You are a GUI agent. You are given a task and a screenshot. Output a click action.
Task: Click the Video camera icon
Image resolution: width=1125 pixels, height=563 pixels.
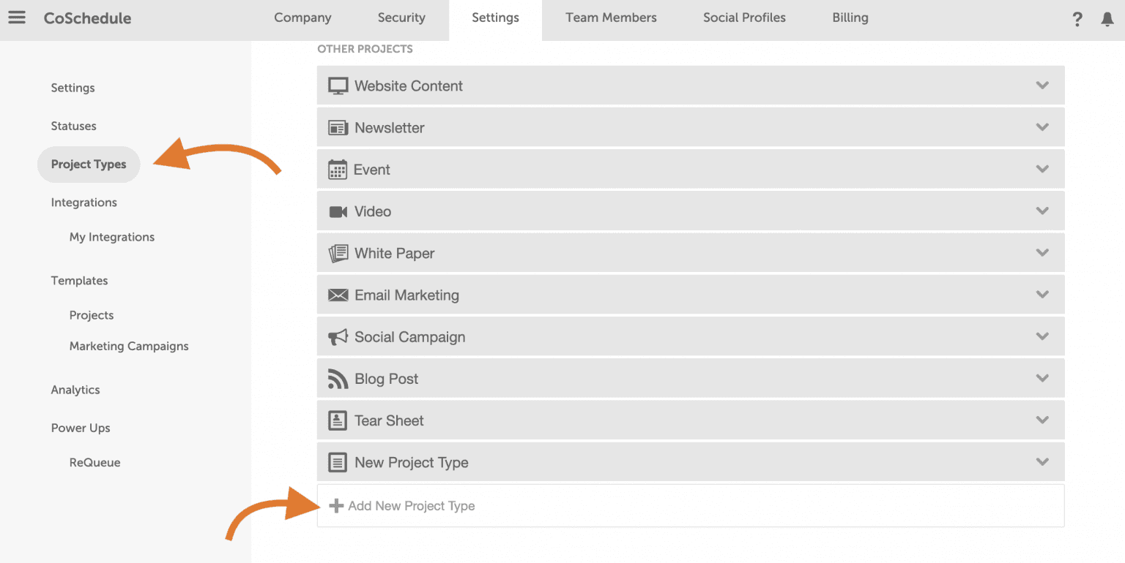tap(338, 212)
